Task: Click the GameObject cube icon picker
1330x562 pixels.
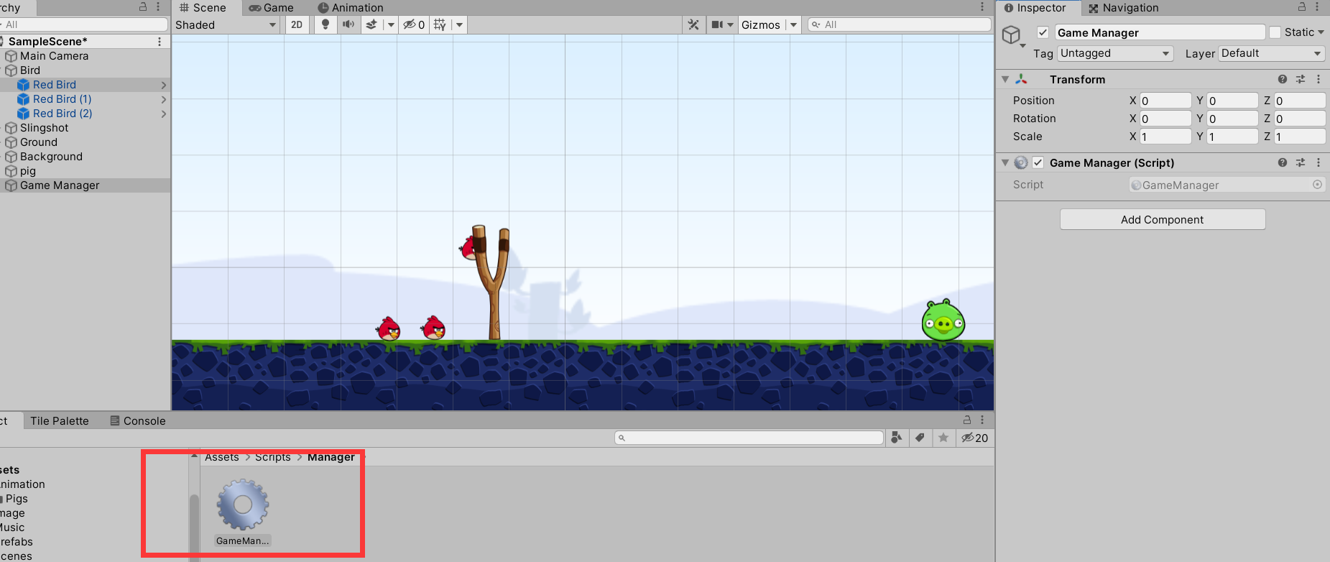Action: coord(1012,34)
